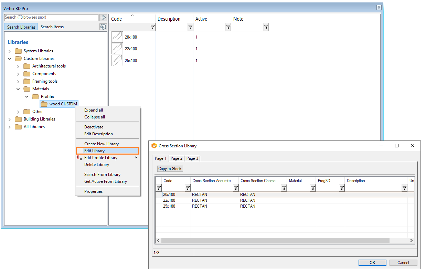Click the search arrow button beside search field
Image resolution: width=426 pixels, height=272 pixels.
(x=103, y=18)
